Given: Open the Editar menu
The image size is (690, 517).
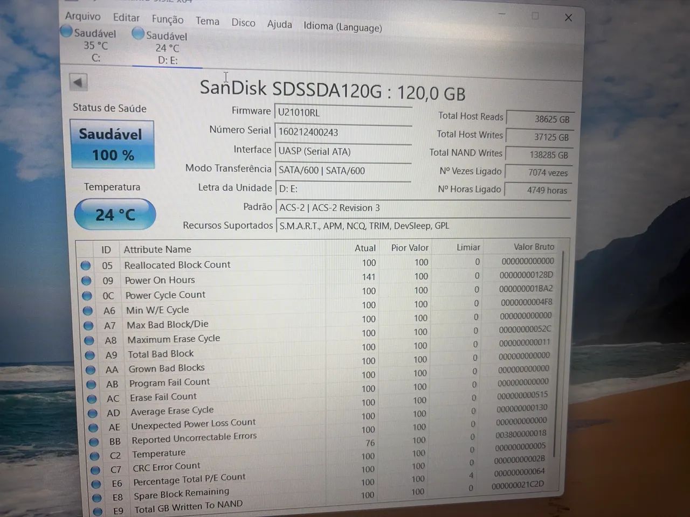Looking at the screenshot, I should 126,18.
